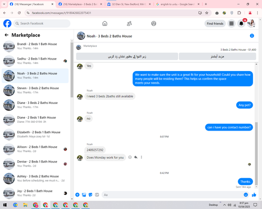Viewport: 262px width, 209px height.
Task: Open the emoji picker in message box
Action: point(246,195)
